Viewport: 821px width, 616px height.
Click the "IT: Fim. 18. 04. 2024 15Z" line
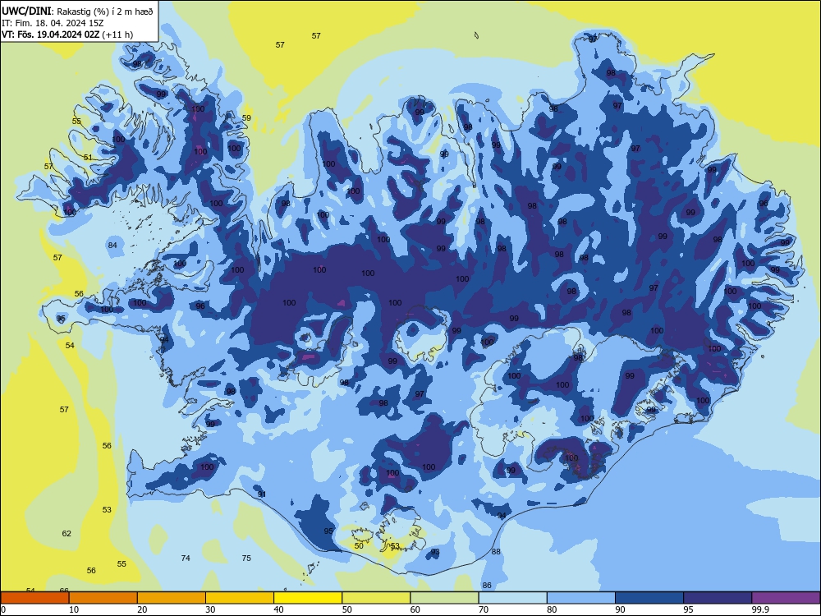click(53, 23)
